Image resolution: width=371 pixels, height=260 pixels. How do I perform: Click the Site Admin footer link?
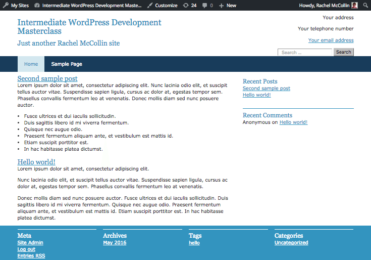pos(30,242)
